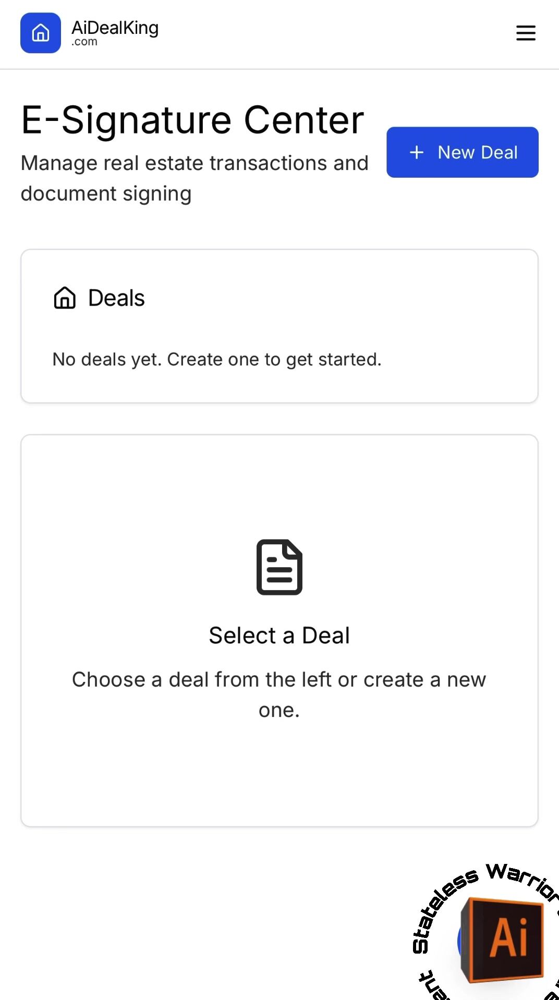This screenshot has height=1000, width=559.
Task: Click the 'document signing' subtitle line
Action: (x=106, y=194)
